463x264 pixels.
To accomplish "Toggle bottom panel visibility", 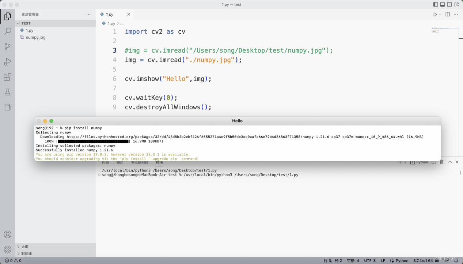I will pos(443,4).
